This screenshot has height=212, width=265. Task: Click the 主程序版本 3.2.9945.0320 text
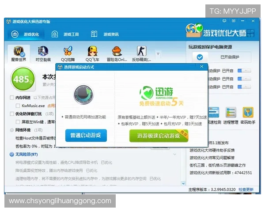212,189
